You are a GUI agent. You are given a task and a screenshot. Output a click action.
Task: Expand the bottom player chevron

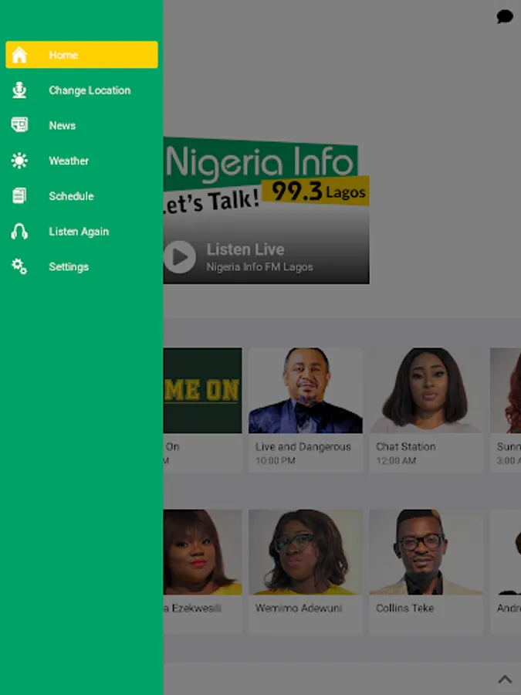(x=505, y=679)
